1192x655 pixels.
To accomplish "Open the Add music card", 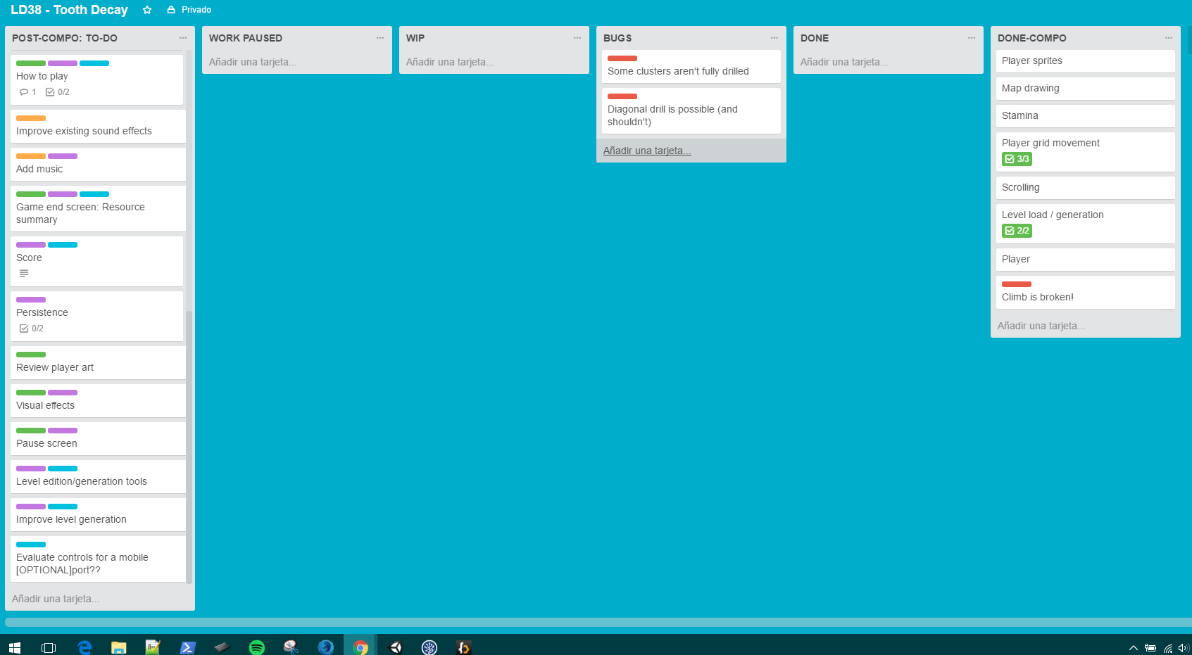I will click(98, 164).
